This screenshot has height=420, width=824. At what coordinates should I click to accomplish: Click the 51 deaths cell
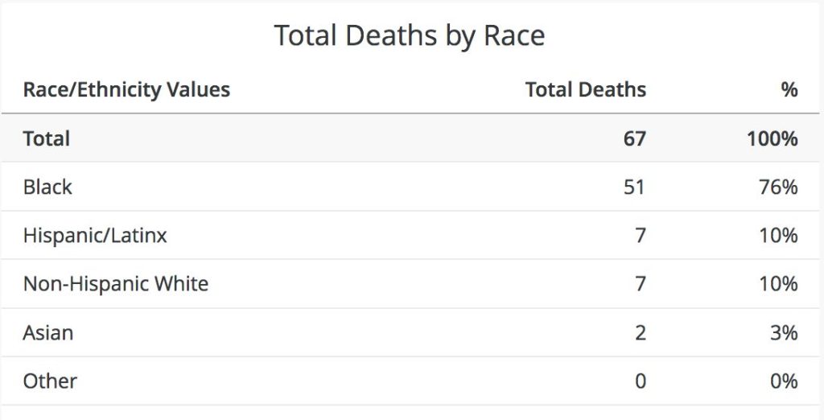pos(634,187)
